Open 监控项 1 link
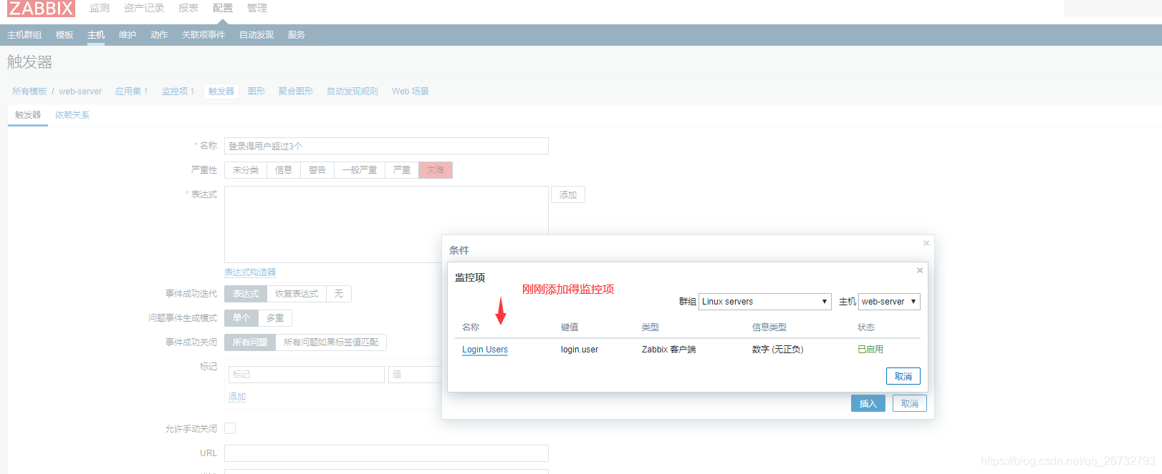 pos(178,92)
